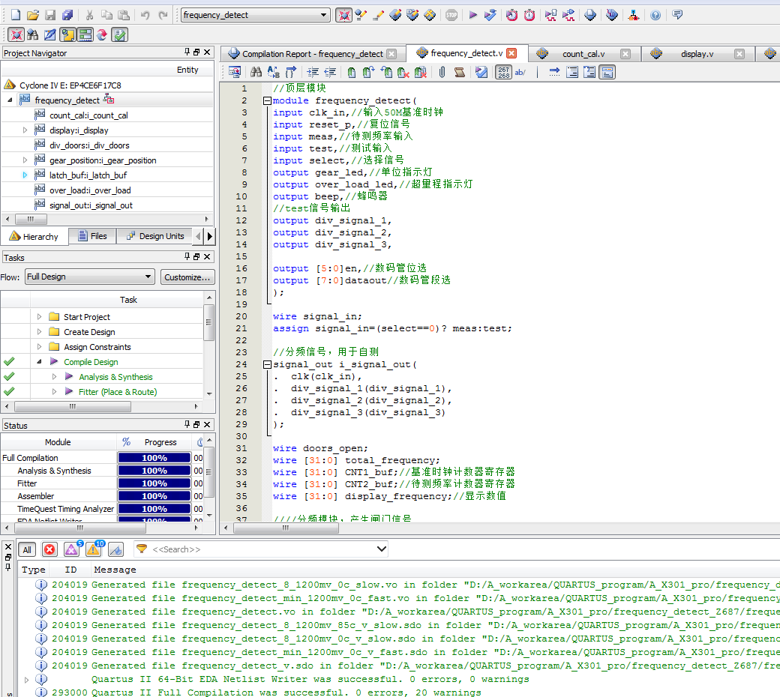Switch to the display.v tab

point(697,54)
